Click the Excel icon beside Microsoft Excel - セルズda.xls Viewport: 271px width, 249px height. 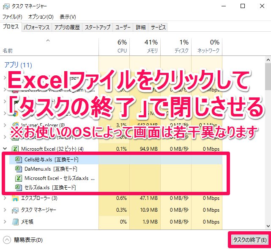coord(19,178)
